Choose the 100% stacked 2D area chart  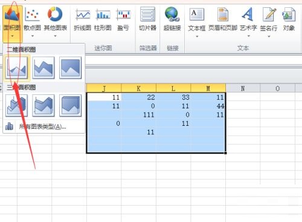coord(70,68)
